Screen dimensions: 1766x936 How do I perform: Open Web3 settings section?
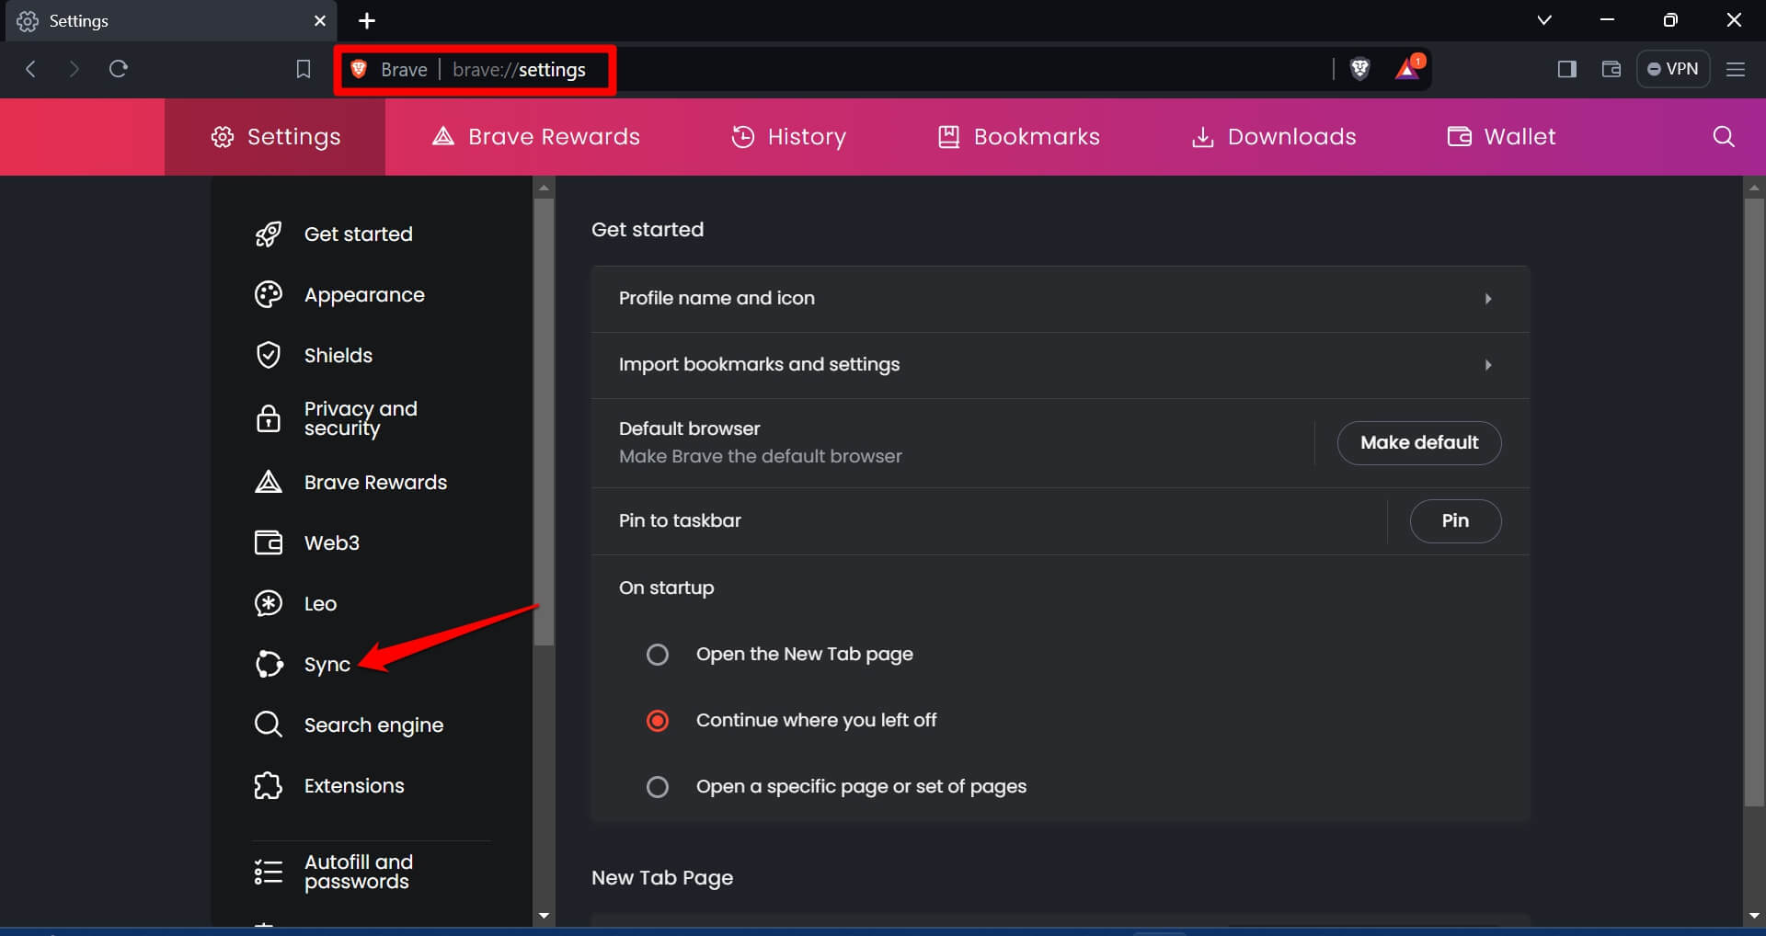[x=332, y=543]
